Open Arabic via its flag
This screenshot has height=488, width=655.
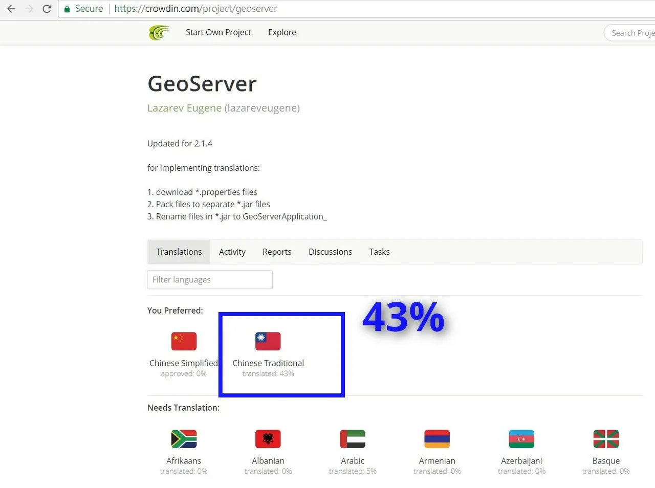(353, 439)
